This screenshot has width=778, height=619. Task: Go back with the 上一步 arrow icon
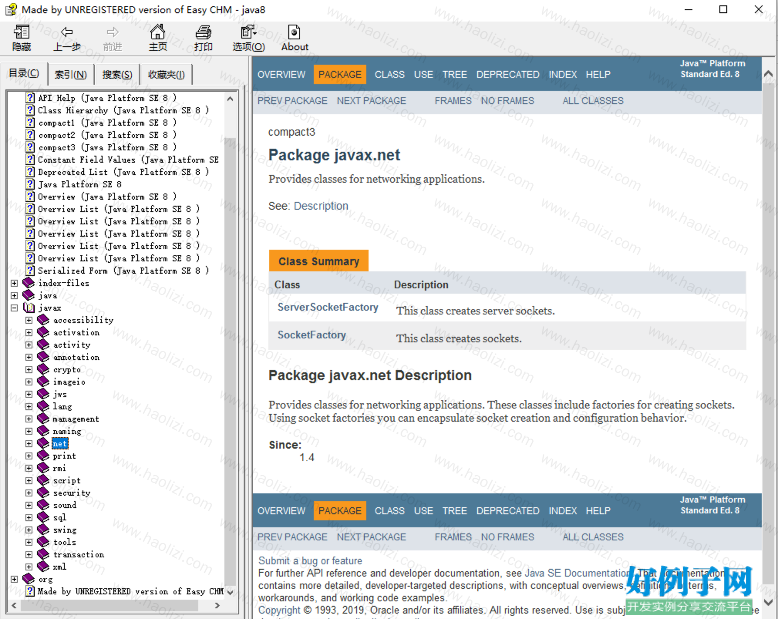[67, 32]
